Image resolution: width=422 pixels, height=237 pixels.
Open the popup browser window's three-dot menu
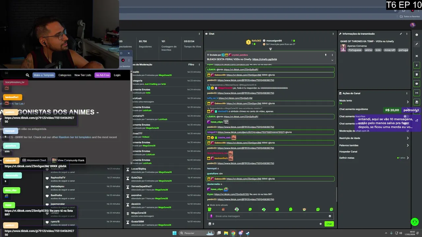pos(129,60)
